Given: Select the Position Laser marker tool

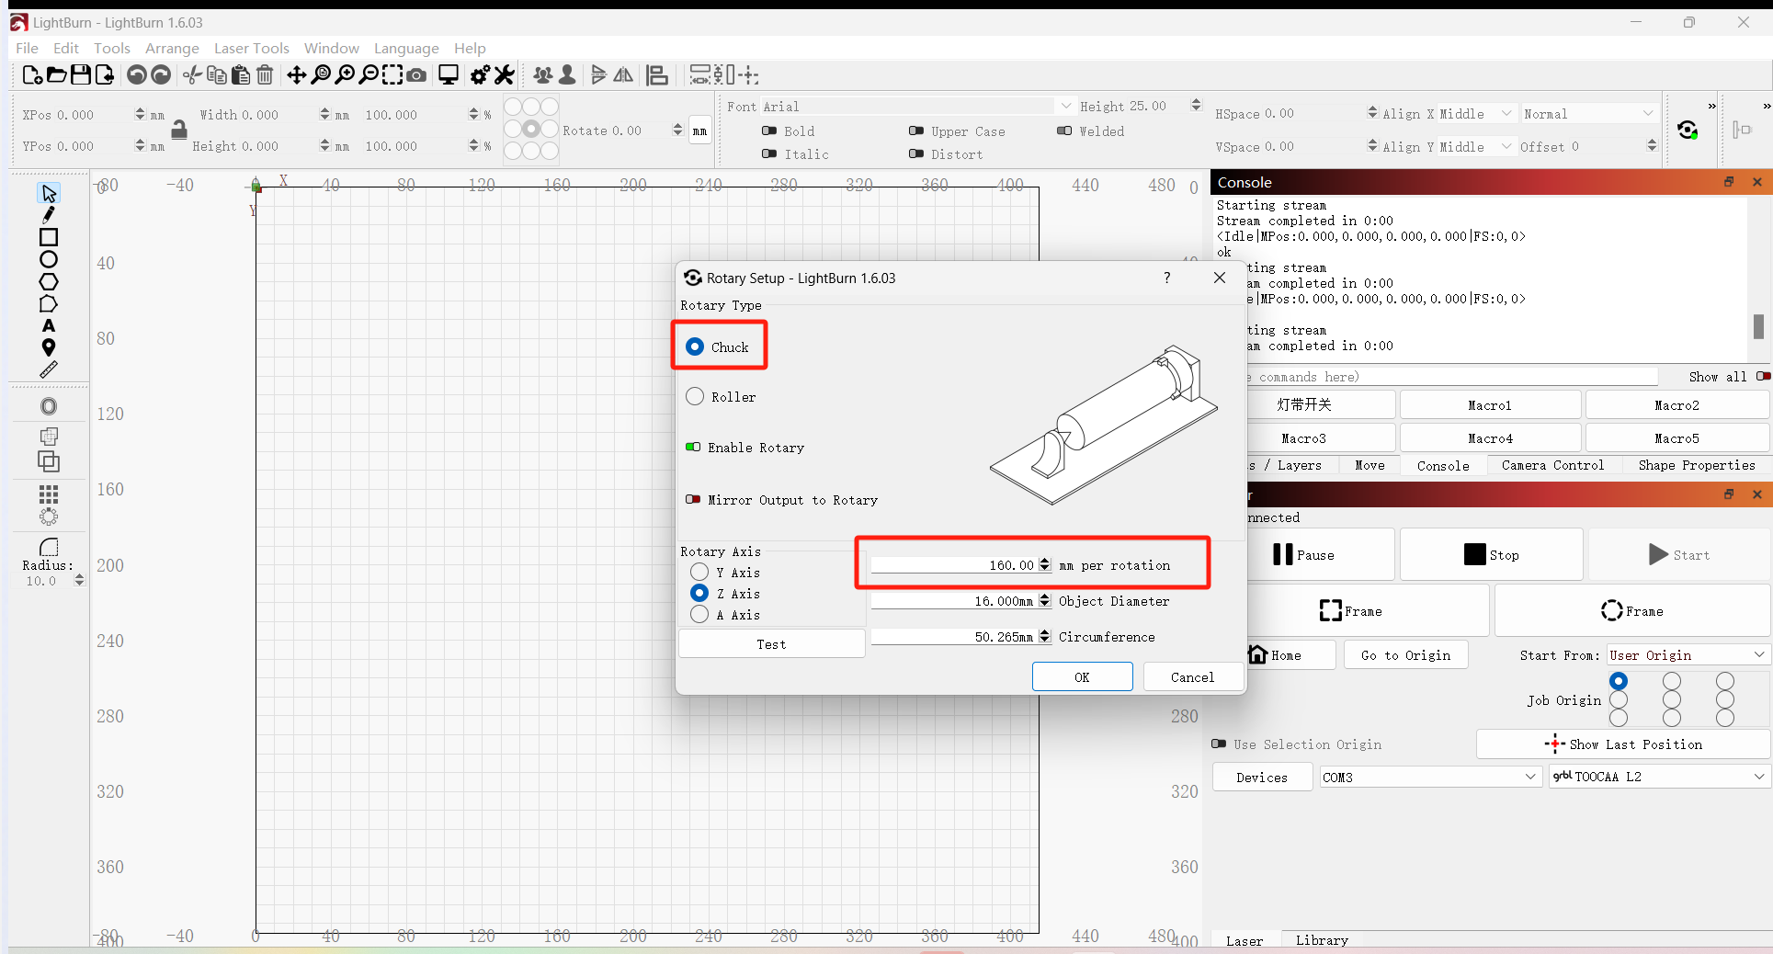Looking at the screenshot, I should [x=49, y=347].
